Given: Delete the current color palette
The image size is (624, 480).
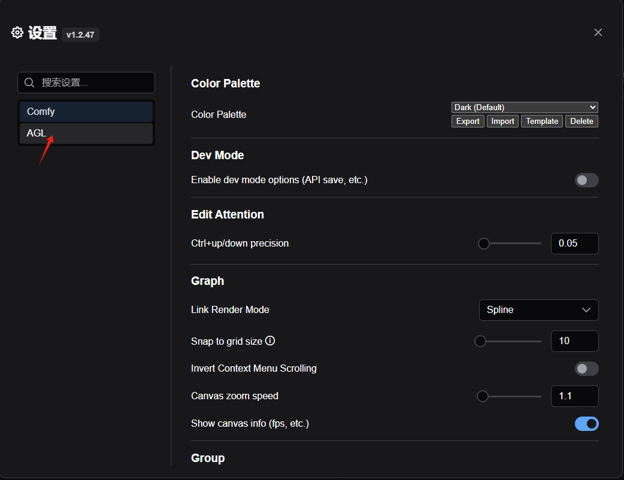Looking at the screenshot, I should (581, 121).
